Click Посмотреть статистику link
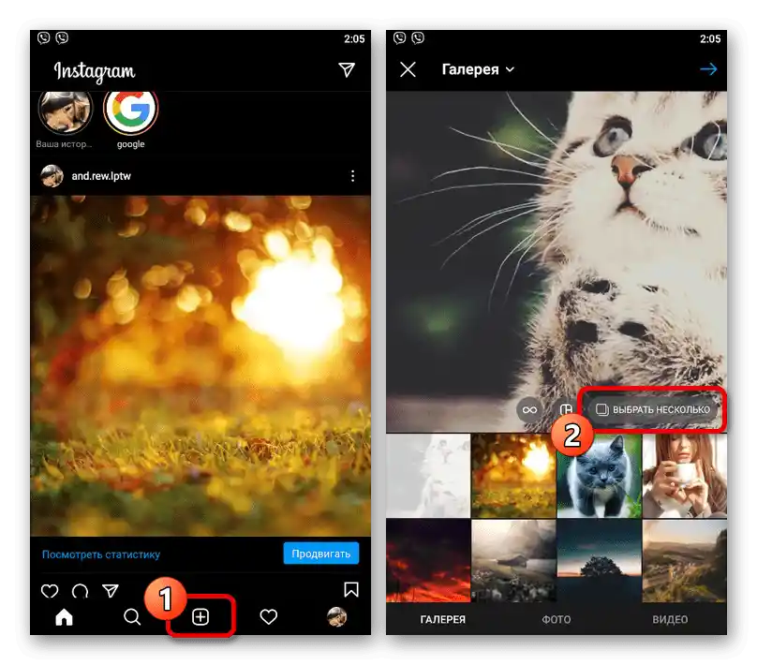The height and width of the screenshot is (665, 757). 101,554
